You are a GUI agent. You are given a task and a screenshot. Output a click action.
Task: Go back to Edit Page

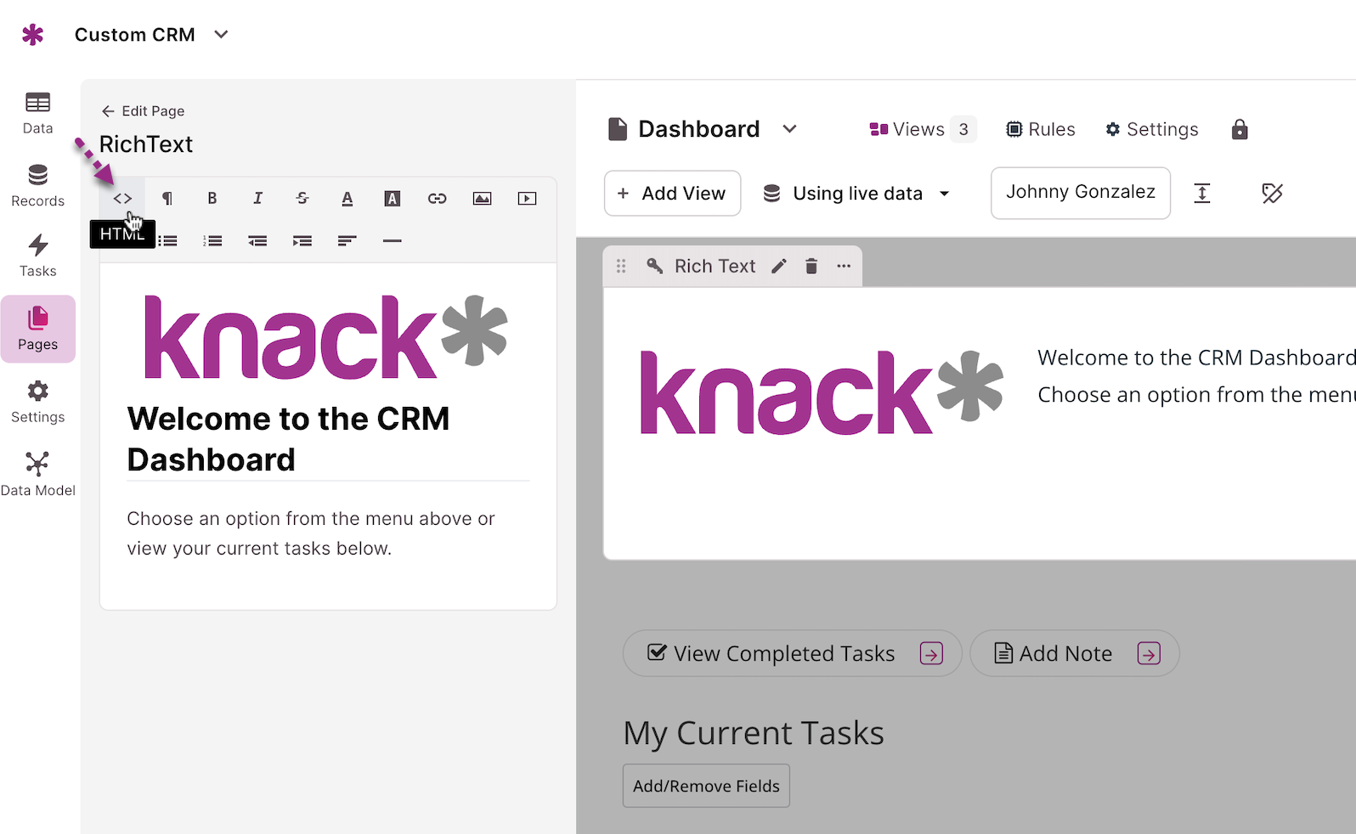coord(143,111)
